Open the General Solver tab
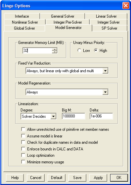 pyautogui.click(x=63, y=16)
